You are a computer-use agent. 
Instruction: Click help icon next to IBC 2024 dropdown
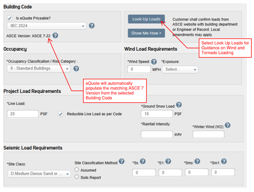click(92, 26)
